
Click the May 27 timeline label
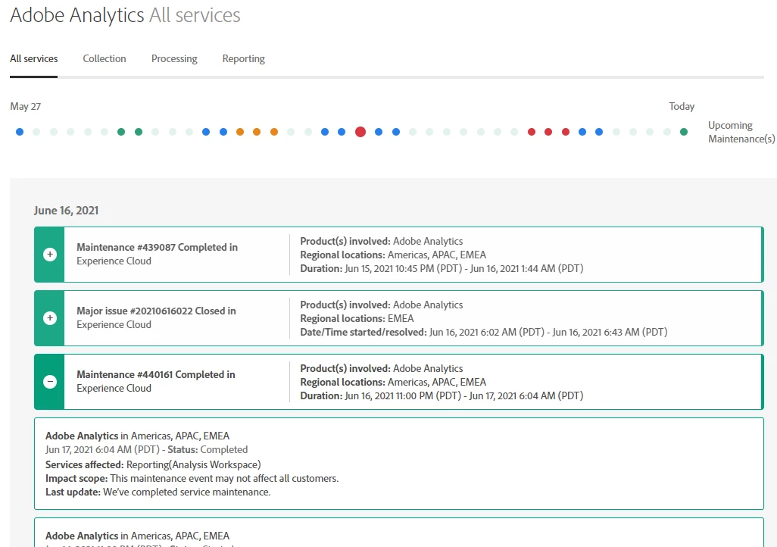(25, 107)
